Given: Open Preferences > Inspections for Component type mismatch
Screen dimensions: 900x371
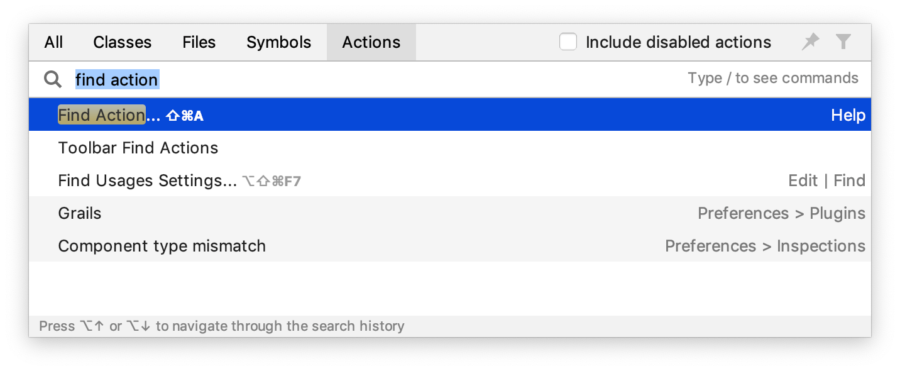Looking at the screenshot, I should (x=766, y=246).
